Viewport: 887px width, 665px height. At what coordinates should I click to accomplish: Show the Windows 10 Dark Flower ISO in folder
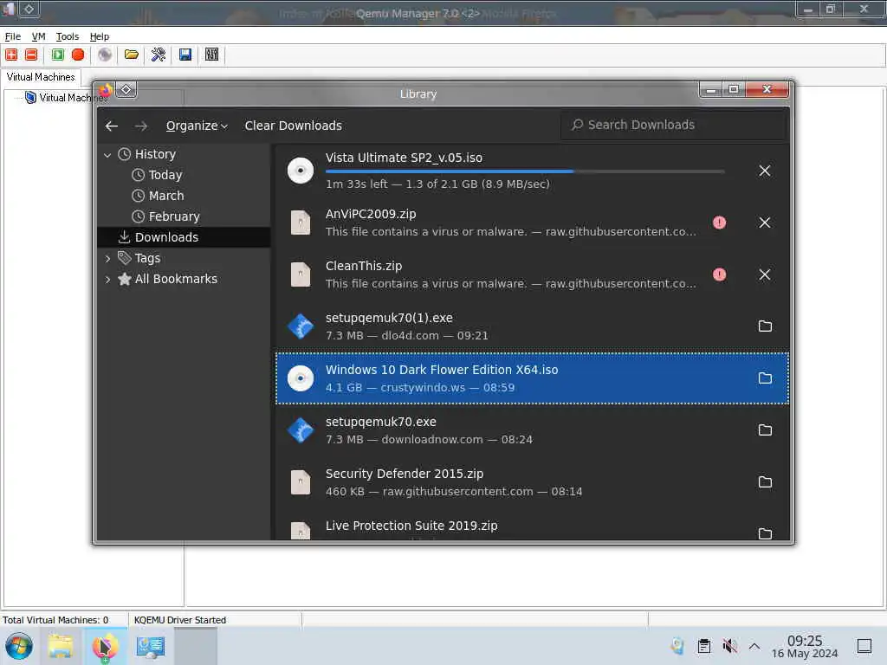click(x=765, y=378)
